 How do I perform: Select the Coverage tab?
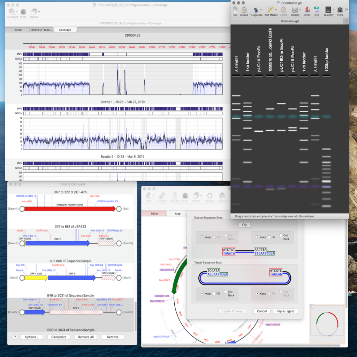[x=65, y=30]
